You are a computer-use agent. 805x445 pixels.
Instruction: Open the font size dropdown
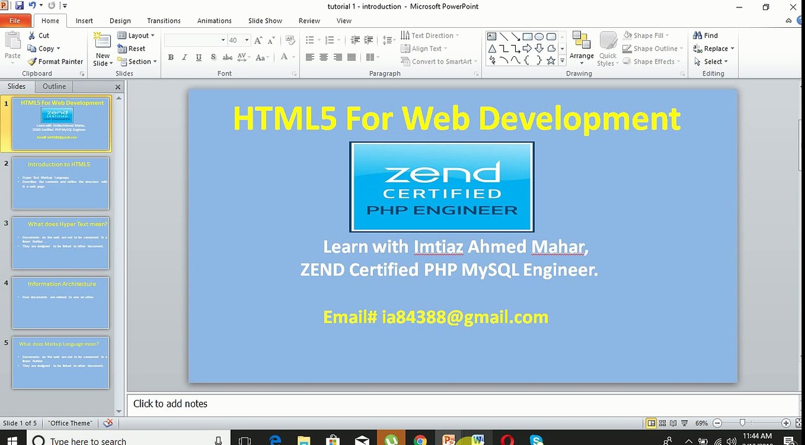pos(246,40)
